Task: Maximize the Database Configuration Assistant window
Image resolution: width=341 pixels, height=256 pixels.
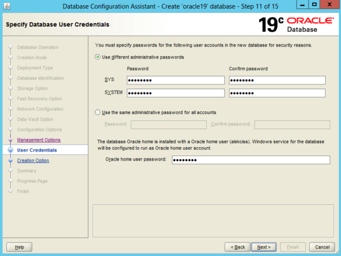Action: [314, 5]
